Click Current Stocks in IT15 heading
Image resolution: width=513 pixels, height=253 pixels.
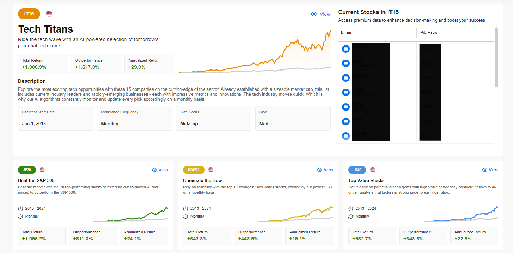(x=368, y=12)
